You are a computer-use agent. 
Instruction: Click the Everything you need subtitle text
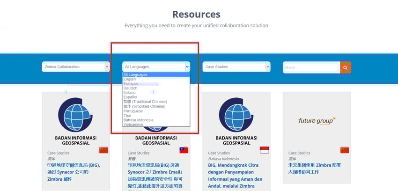(196, 25)
